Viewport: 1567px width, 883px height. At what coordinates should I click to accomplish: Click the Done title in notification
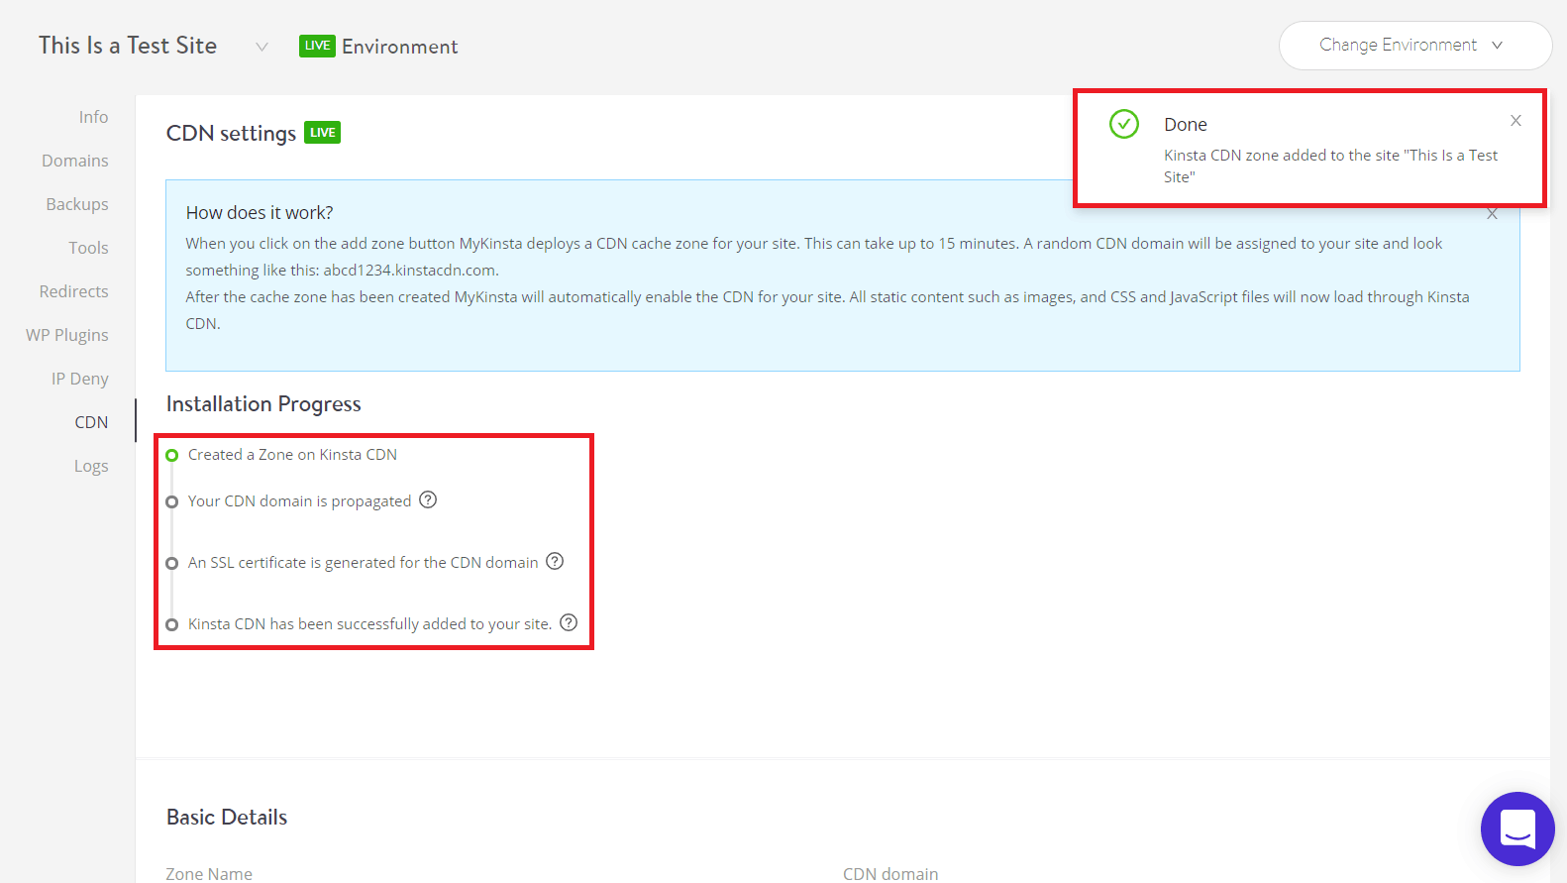[1186, 125]
